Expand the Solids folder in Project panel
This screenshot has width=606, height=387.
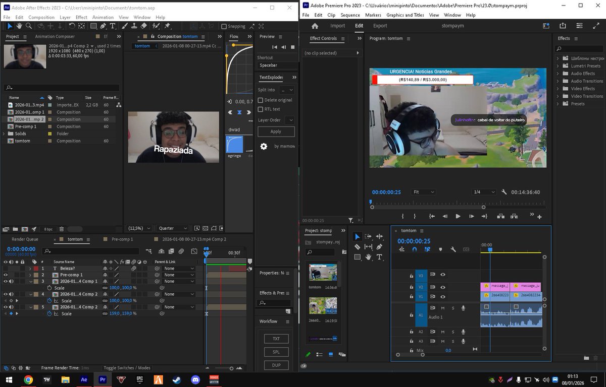tap(5, 134)
